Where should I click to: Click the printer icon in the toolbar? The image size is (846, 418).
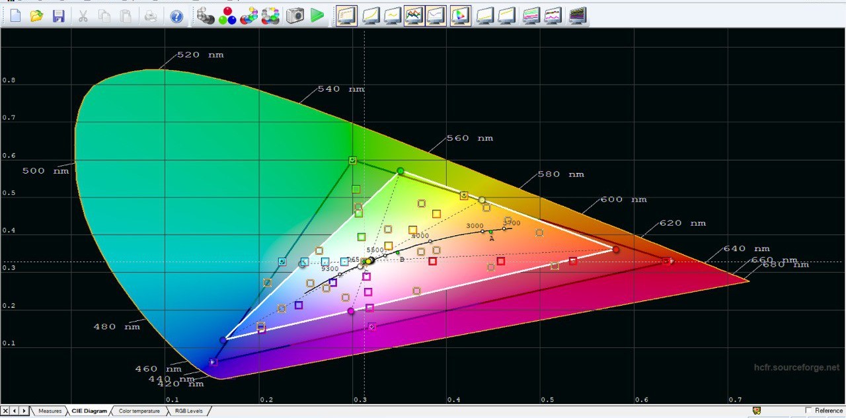click(x=151, y=16)
